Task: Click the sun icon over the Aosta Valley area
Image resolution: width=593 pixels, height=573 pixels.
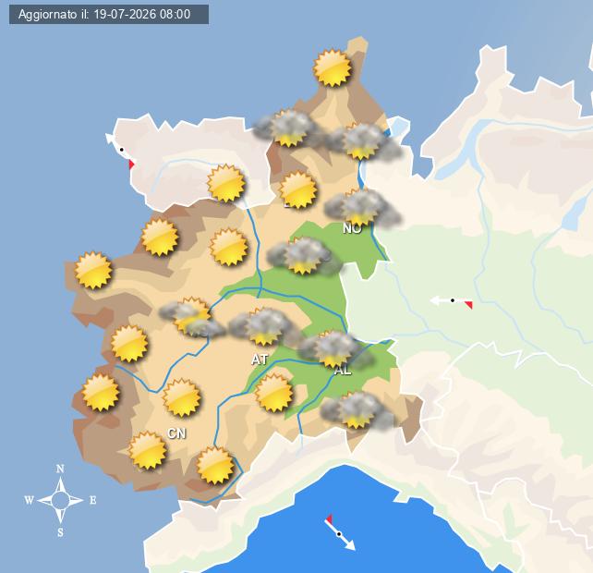Action: pyautogui.click(x=226, y=183)
